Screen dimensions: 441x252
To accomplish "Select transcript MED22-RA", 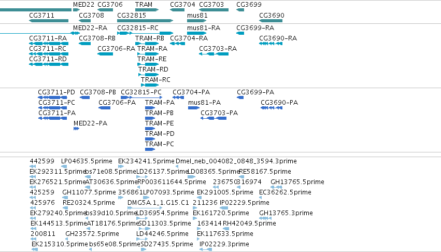I will 90,28.
